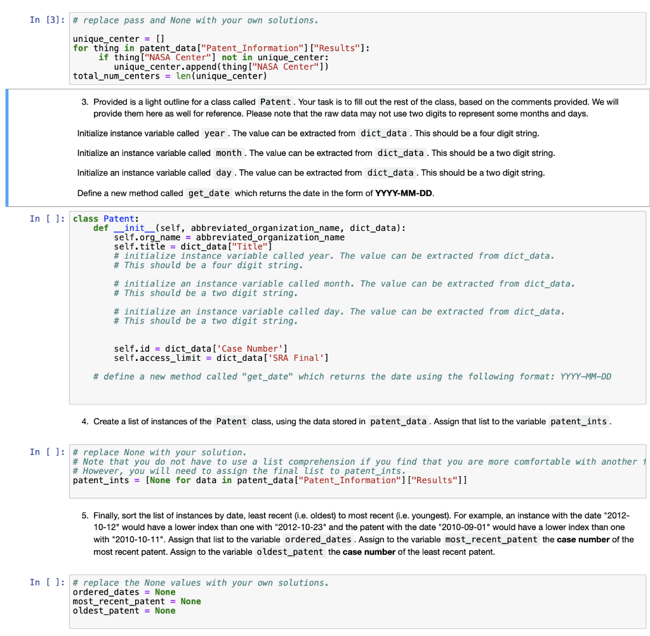650x636 pixels.
Task: Click the inline code 'ordered_dates' in instruction 5
Action: pos(318,540)
